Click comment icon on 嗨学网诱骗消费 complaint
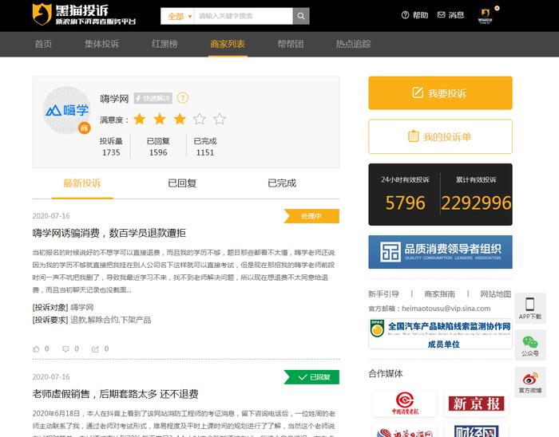Screen dimensions: 559x437 (65, 349)
